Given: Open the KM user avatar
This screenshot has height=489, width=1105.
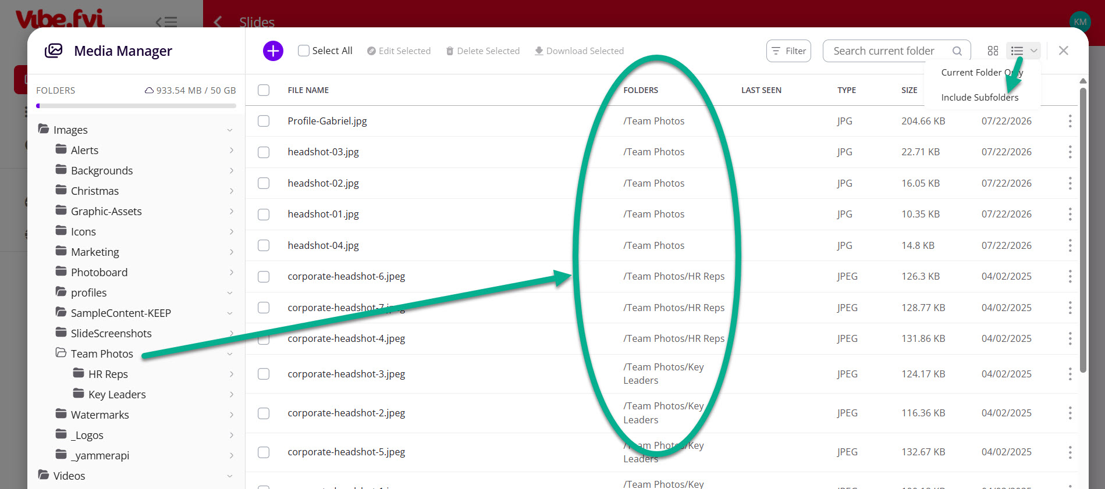Looking at the screenshot, I should [1080, 22].
